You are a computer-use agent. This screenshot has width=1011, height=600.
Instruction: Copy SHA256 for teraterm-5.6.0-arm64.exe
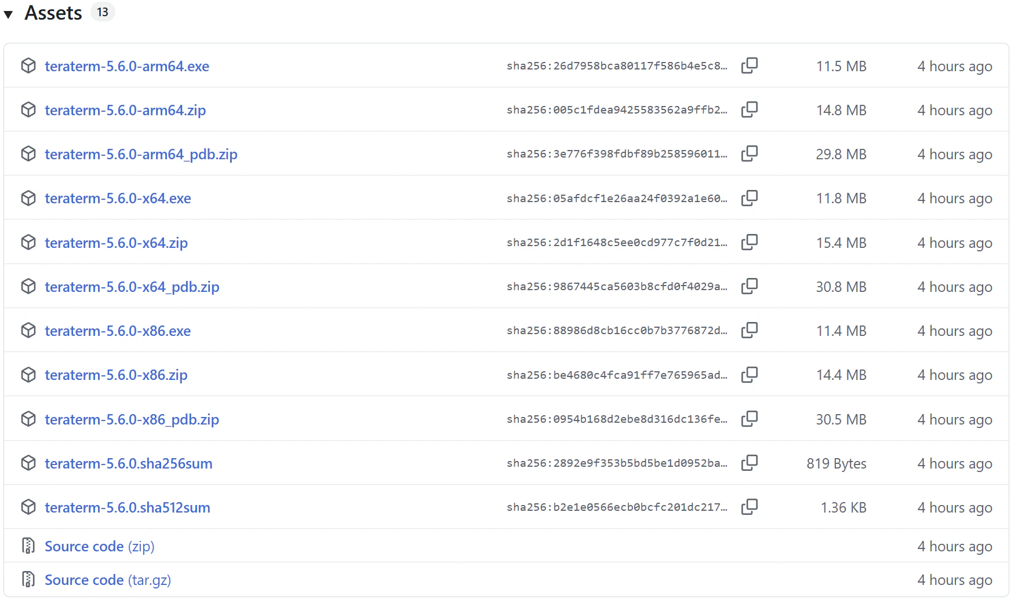750,65
